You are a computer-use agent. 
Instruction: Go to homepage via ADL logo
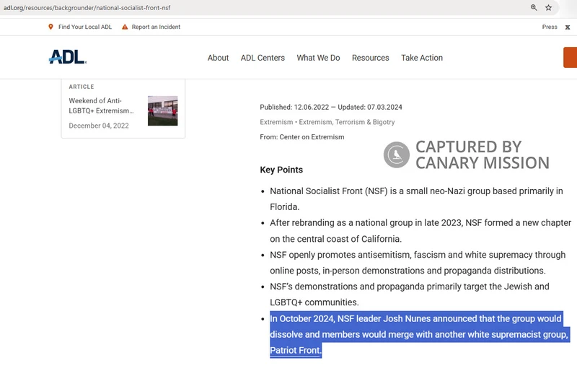tap(68, 57)
